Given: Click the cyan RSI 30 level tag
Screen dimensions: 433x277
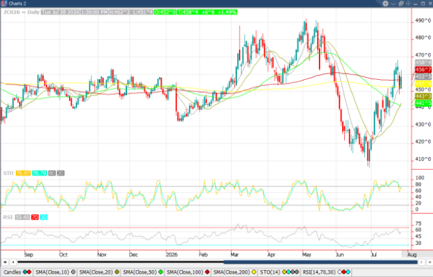Looking at the screenshot, I should click(44, 218).
